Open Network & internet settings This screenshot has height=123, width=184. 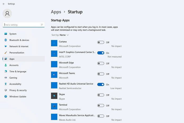(24, 46)
